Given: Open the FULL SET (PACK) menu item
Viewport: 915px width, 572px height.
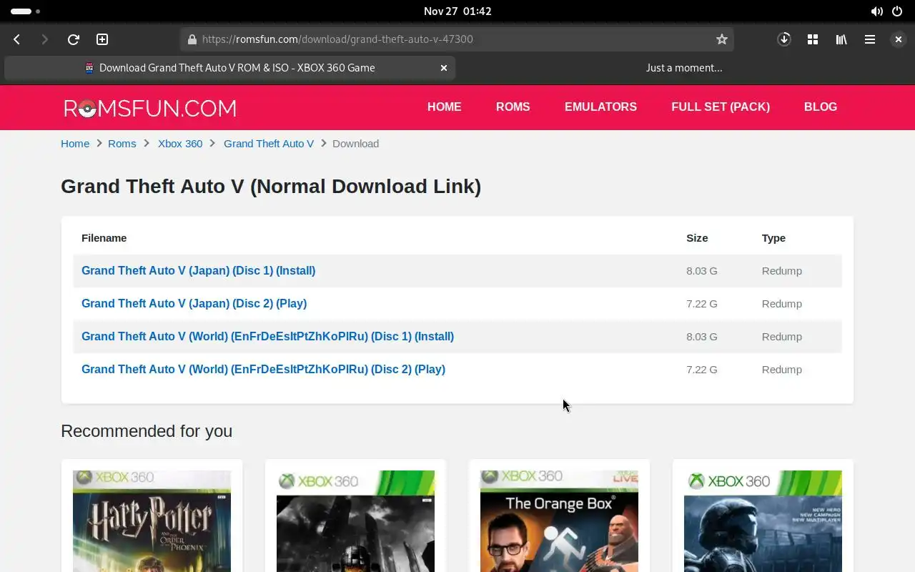Looking at the screenshot, I should 721,107.
